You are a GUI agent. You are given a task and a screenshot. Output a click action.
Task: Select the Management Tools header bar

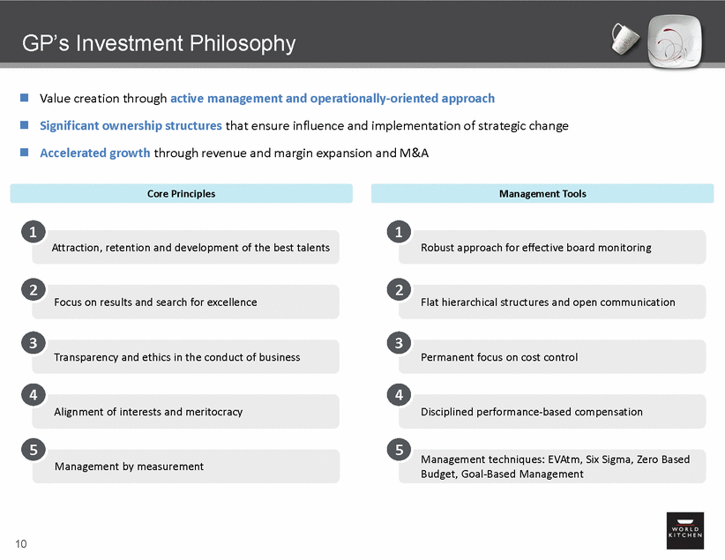pos(542,193)
